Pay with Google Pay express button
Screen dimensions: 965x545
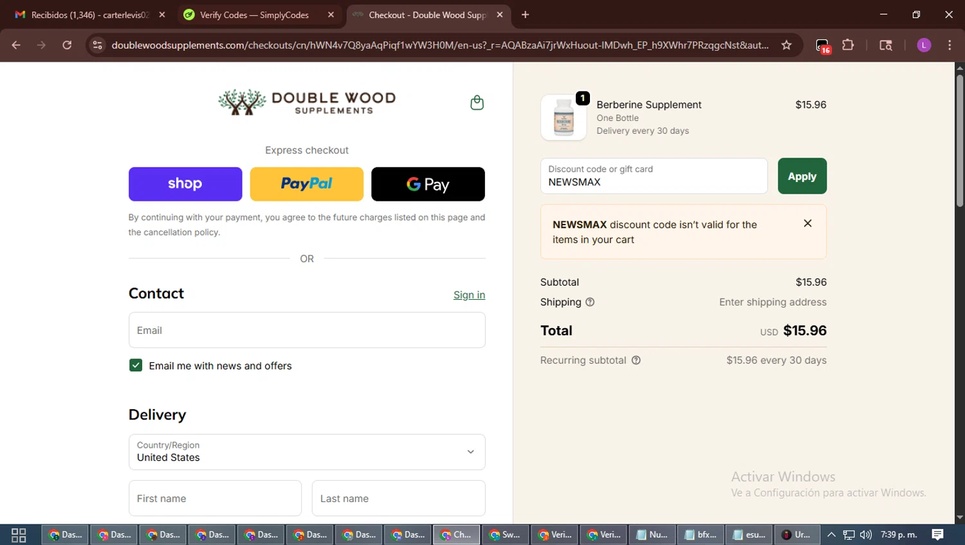coord(428,184)
